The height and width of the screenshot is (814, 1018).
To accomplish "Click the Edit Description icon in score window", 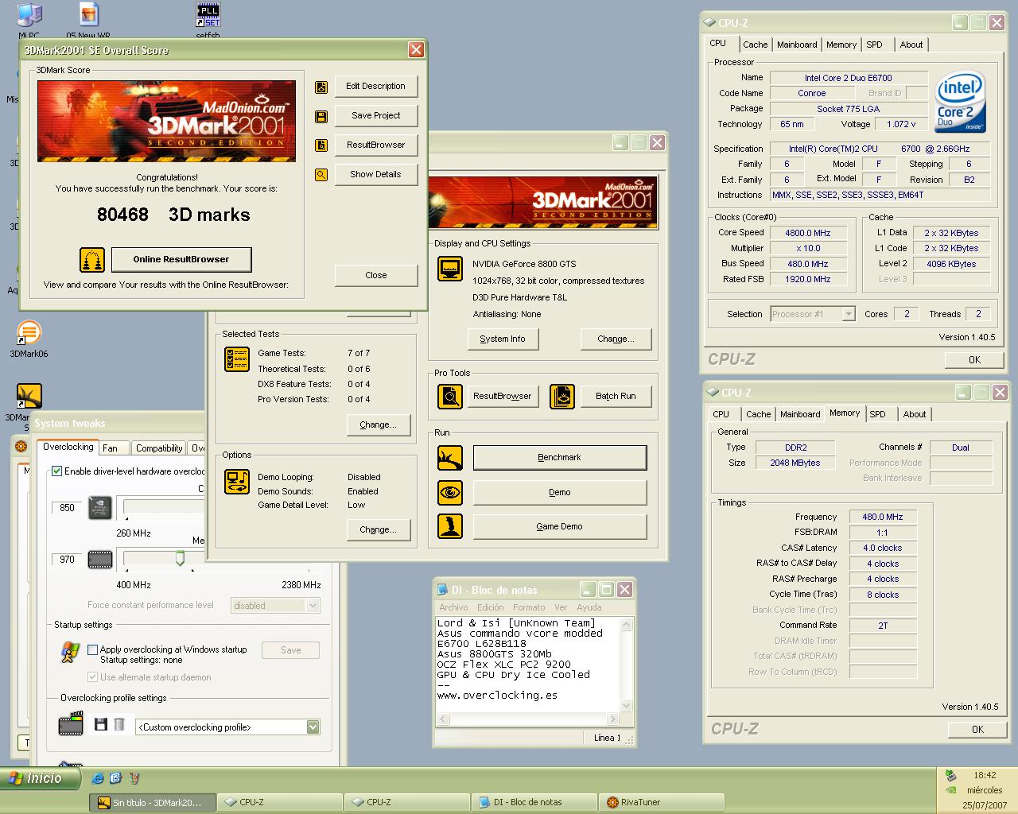I will point(321,87).
